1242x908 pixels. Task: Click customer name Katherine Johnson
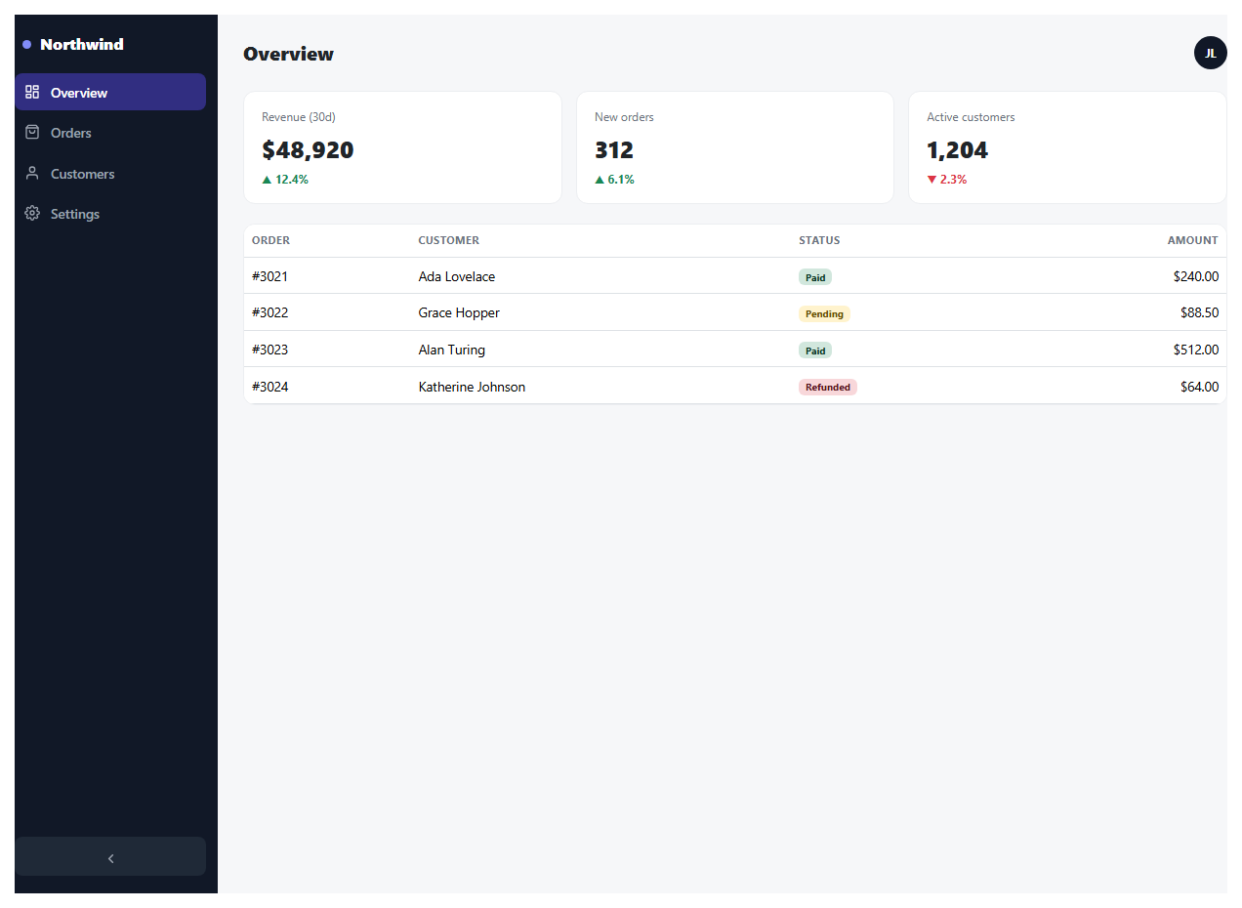click(472, 387)
